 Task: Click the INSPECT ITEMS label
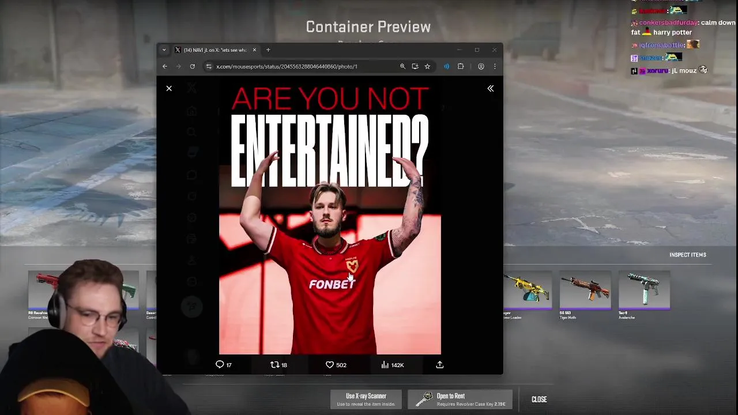pos(687,255)
